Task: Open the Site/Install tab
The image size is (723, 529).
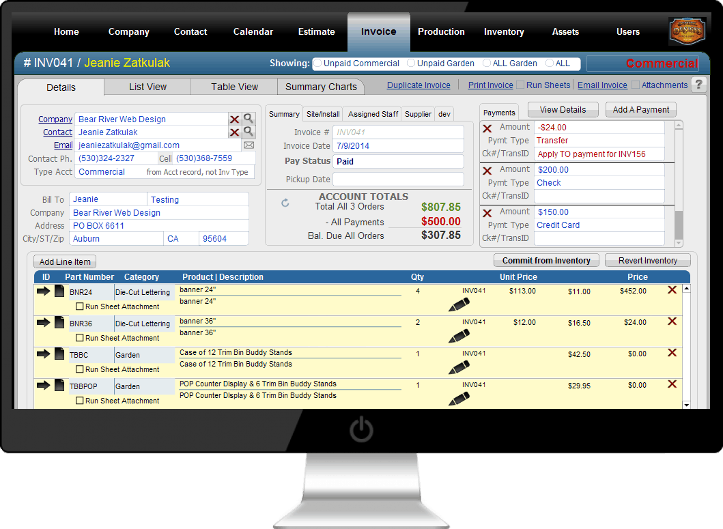Action: (x=323, y=114)
